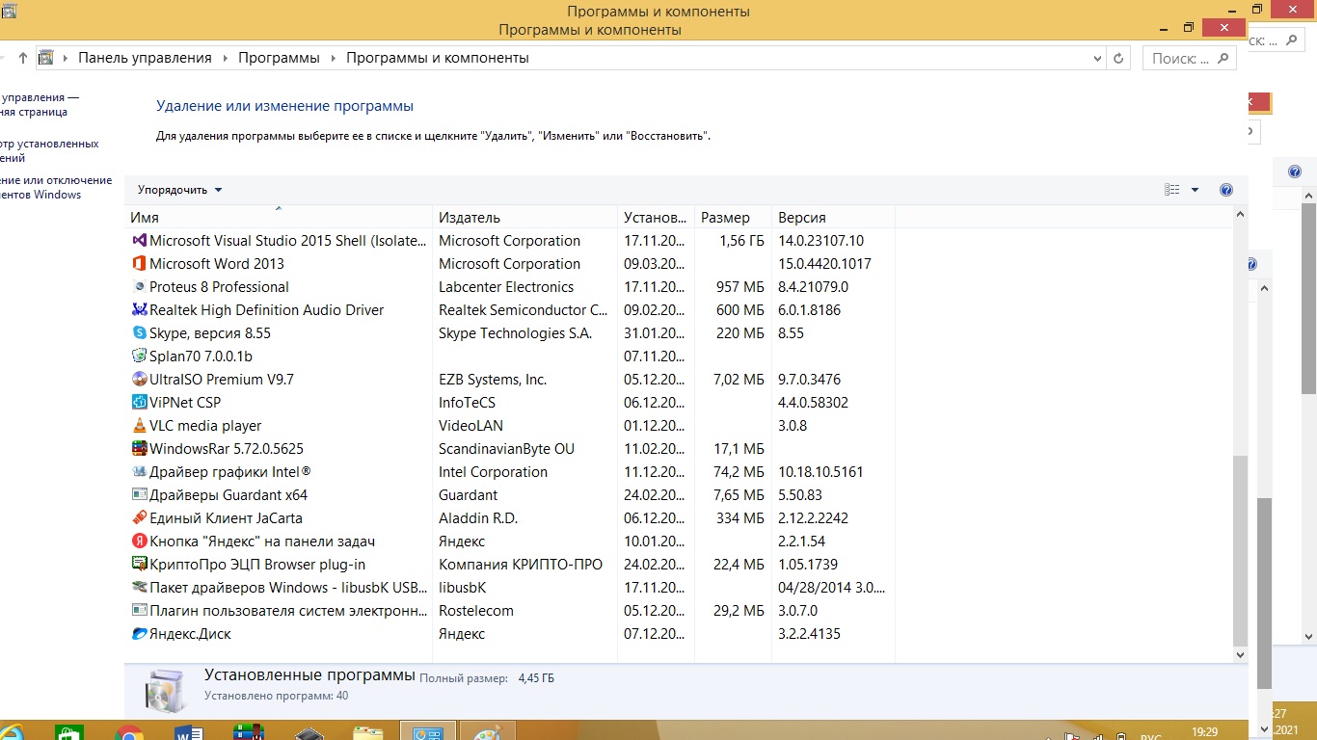Click the version 14.0.23107.10 cell

[820, 241]
